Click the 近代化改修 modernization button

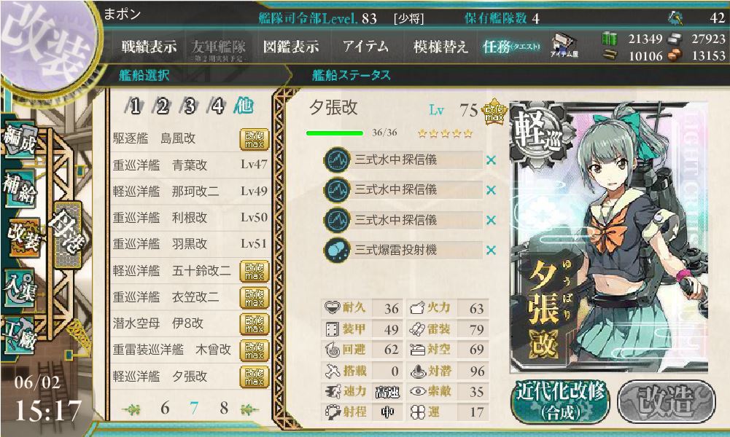[x=561, y=401]
